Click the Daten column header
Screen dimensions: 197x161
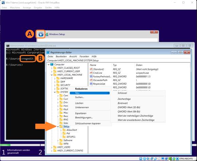[139, 65]
